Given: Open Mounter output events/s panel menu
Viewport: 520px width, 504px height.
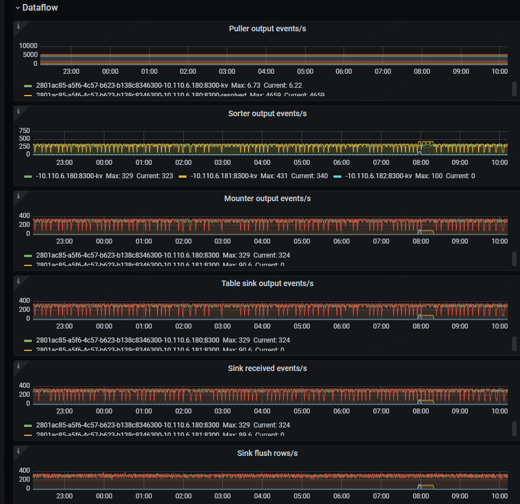Looking at the screenshot, I should [x=267, y=199].
